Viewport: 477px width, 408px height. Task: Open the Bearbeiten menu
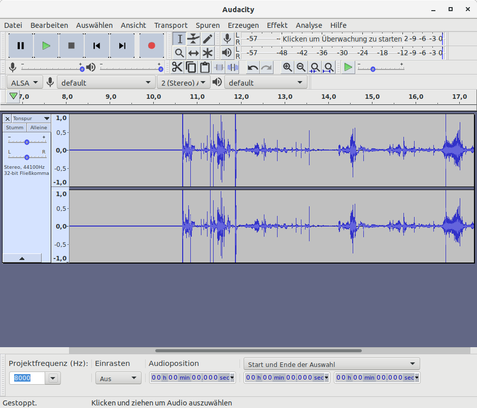pos(49,25)
